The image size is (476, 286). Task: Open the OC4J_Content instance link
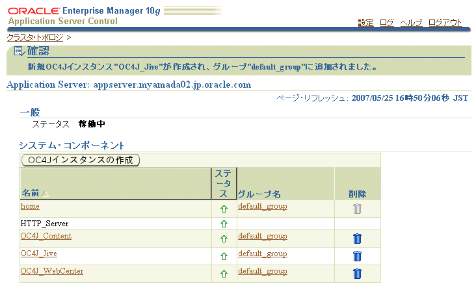pyautogui.click(x=46, y=236)
